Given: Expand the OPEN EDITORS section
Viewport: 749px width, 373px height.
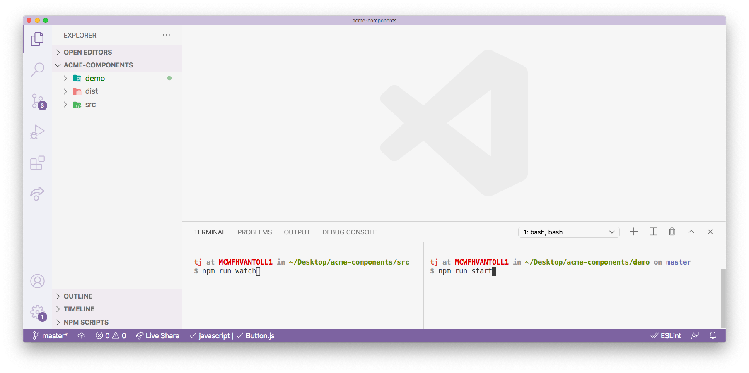Looking at the screenshot, I should (117, 52).
